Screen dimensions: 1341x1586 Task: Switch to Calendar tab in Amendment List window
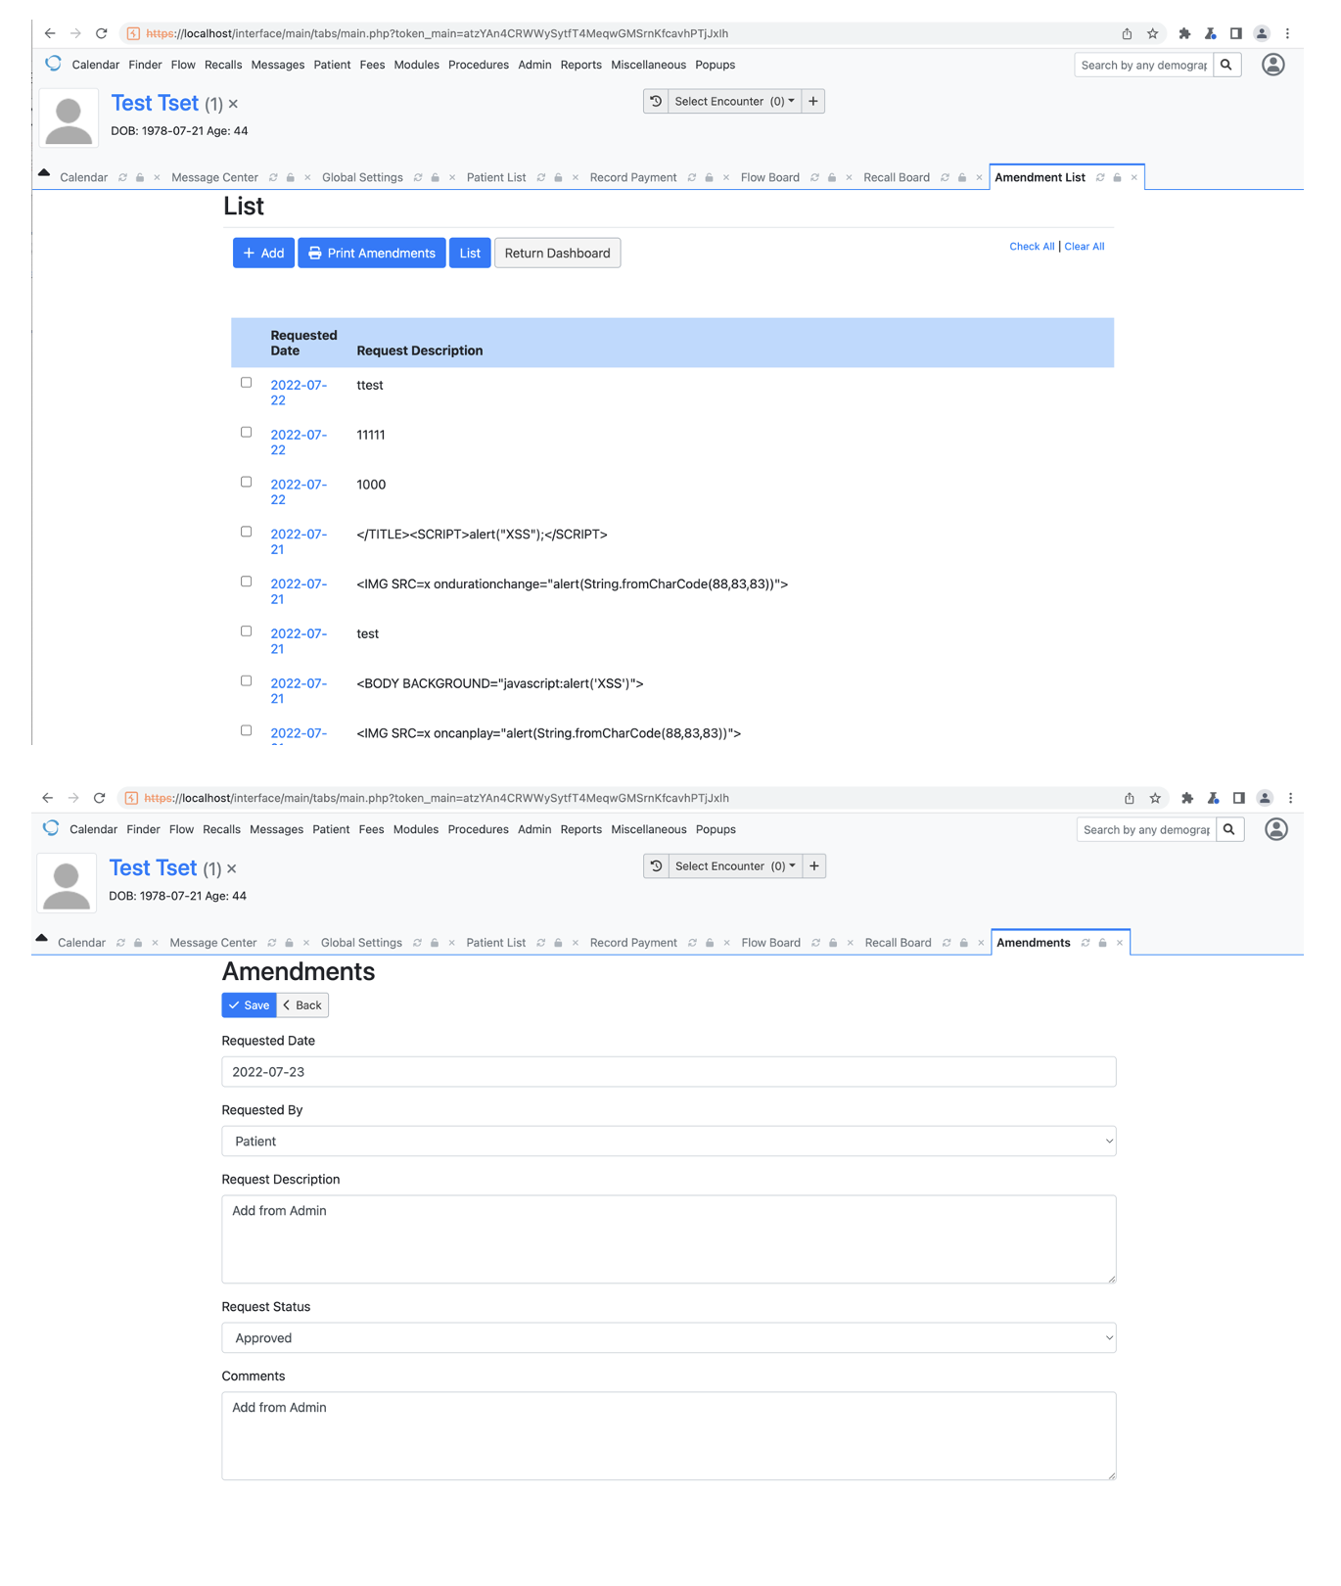(x=83, y=178)
